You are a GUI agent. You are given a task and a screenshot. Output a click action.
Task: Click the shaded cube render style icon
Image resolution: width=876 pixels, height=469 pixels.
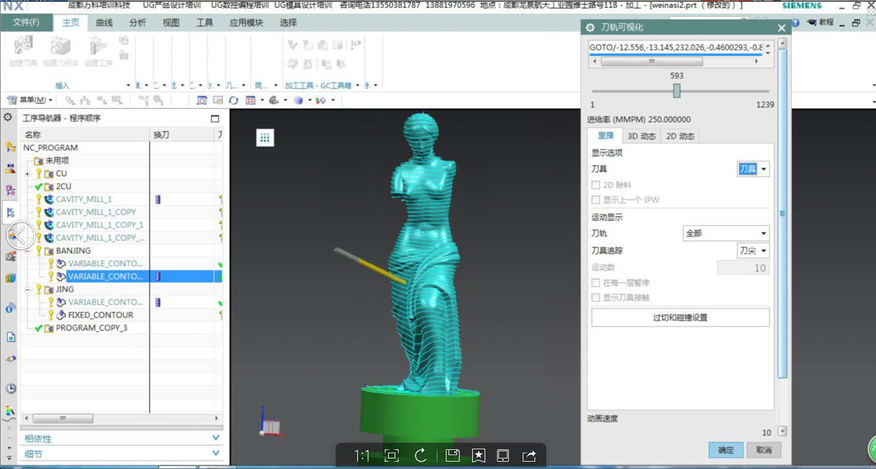tap(298, 100)
